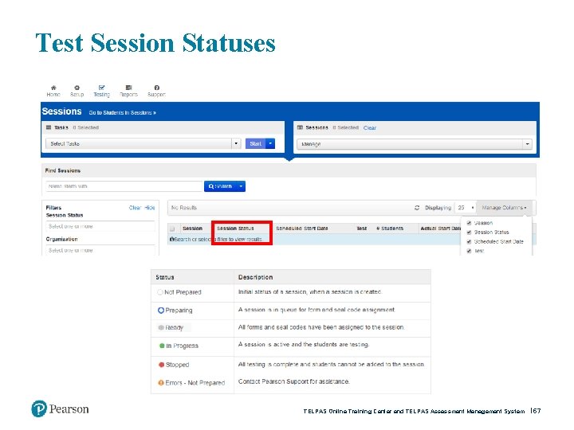
Task: Click Hide link in Filters
Action: 150,208
